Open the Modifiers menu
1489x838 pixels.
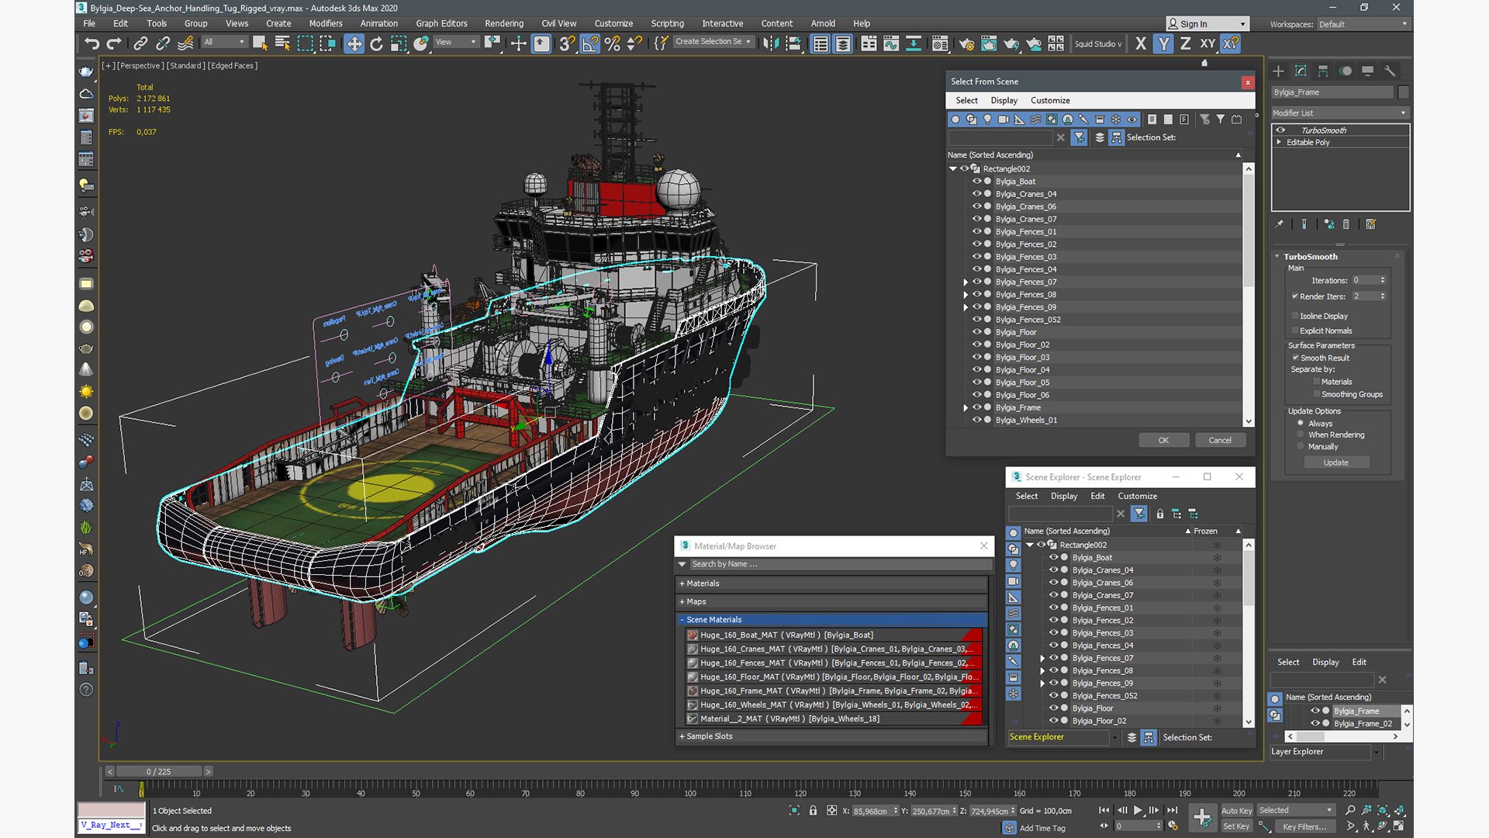point(326,23)
